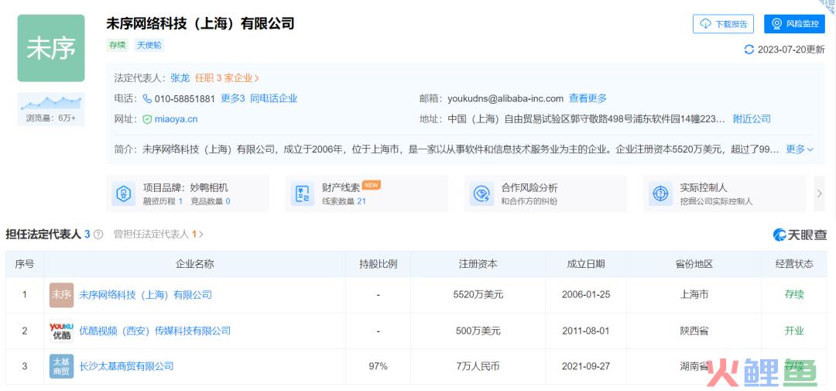Click 存续 status in row 1
Image resolution: width=836 pixels, height=391 pixels.
(794, 295)
